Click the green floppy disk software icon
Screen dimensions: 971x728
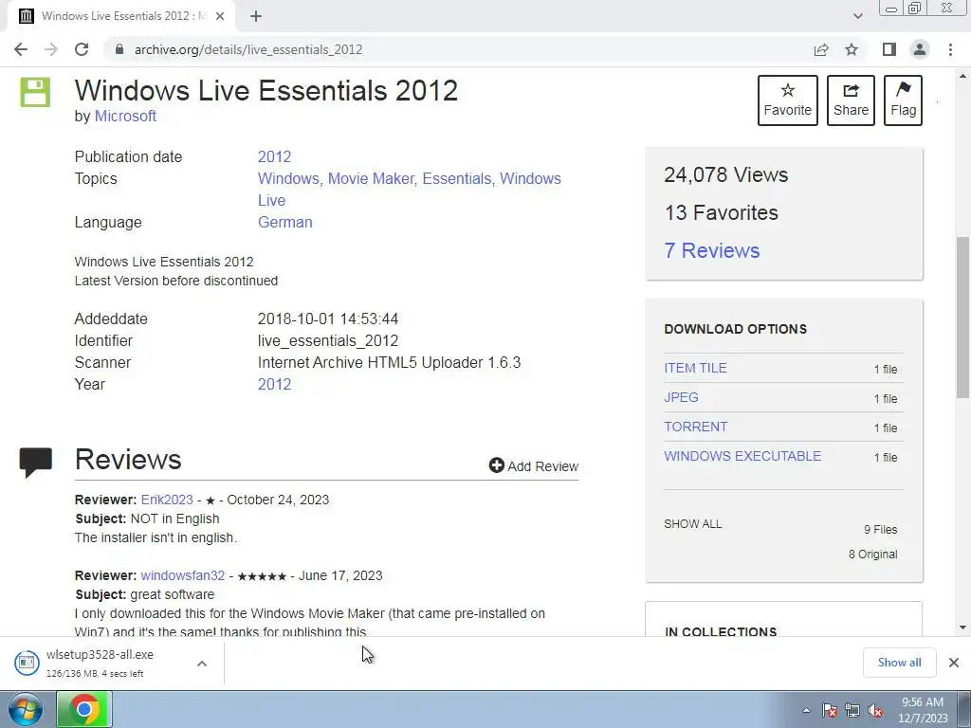[35, 92]
